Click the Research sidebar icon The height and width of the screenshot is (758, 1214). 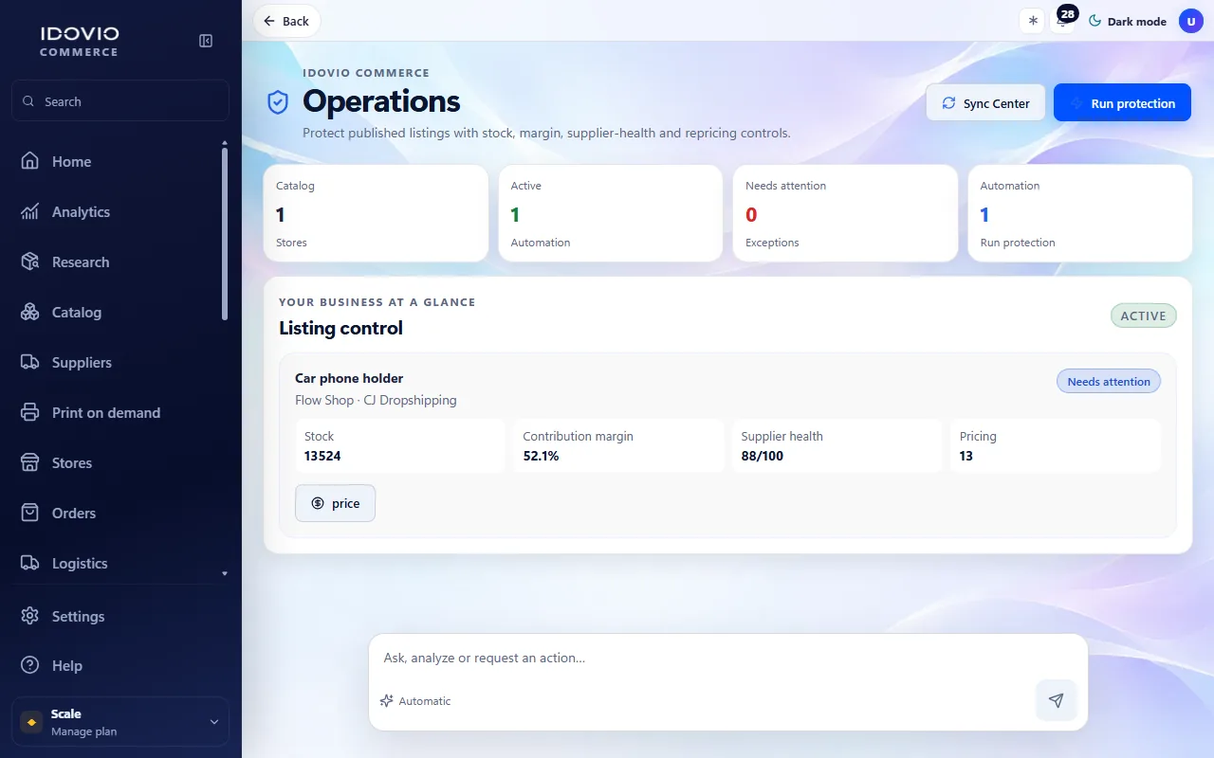tap(30, 262)
